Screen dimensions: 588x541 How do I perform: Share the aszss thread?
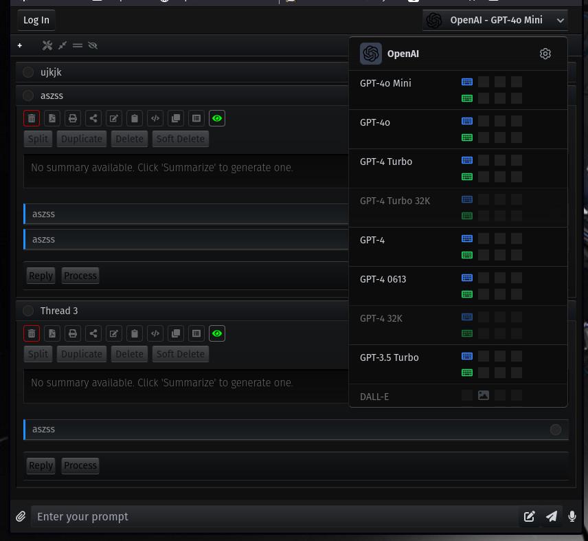(93, 118)
